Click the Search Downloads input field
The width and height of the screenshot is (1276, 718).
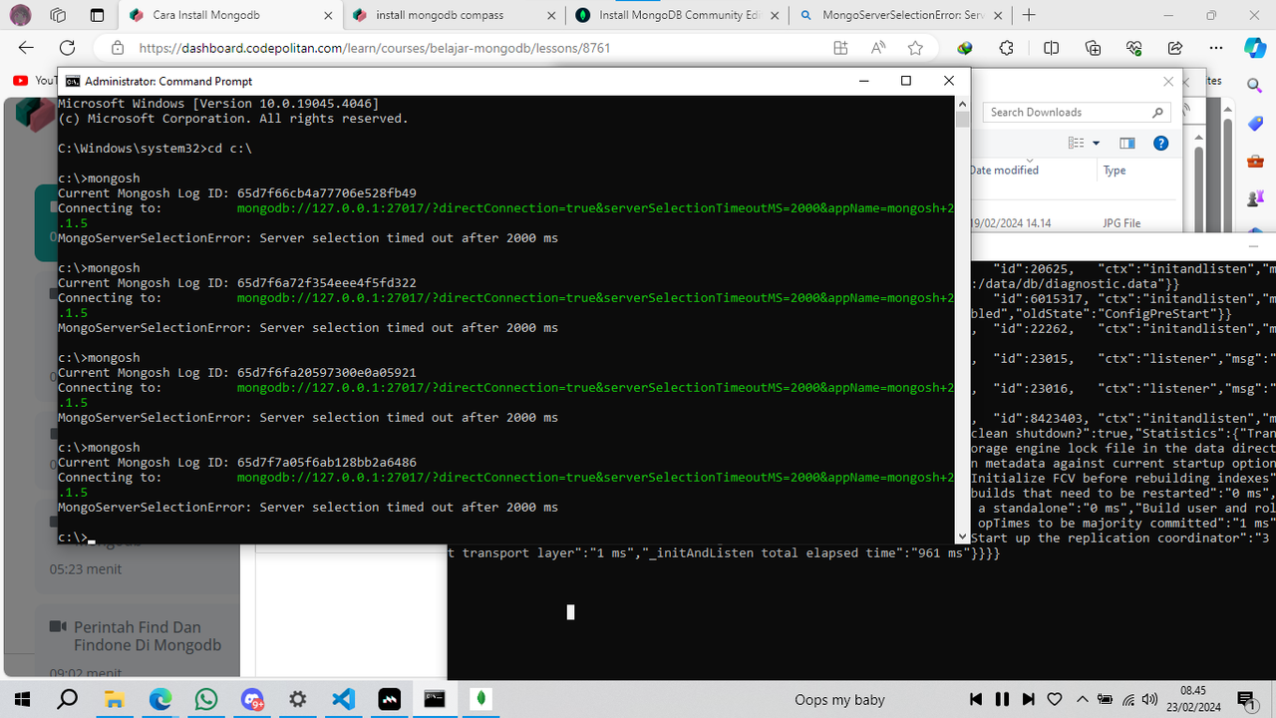coord(1067,112)
